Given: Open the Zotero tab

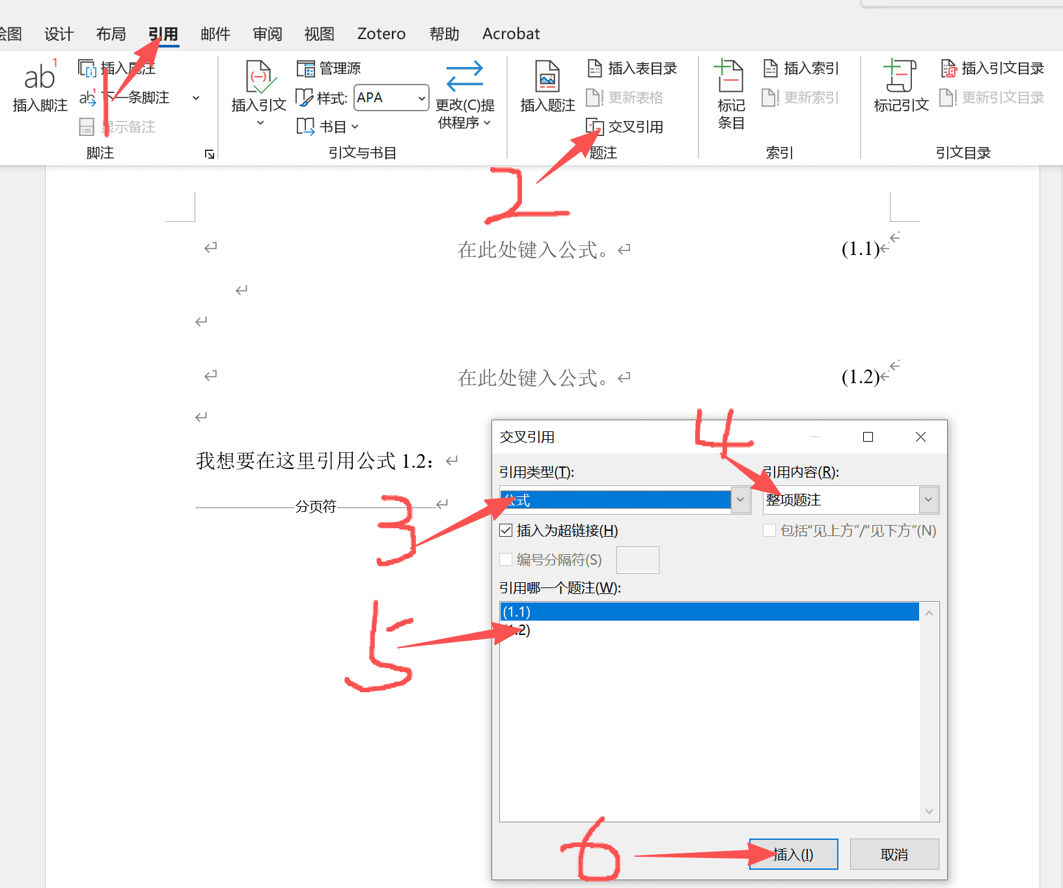Looking at the screenshot, I should 381,33.
